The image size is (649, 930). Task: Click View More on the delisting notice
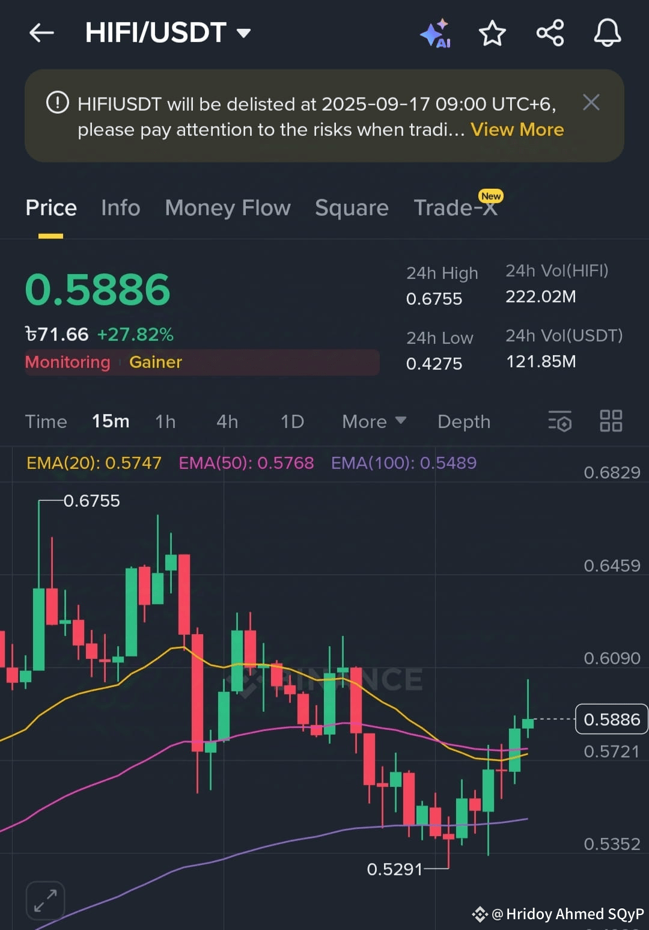tap(517, 129)
